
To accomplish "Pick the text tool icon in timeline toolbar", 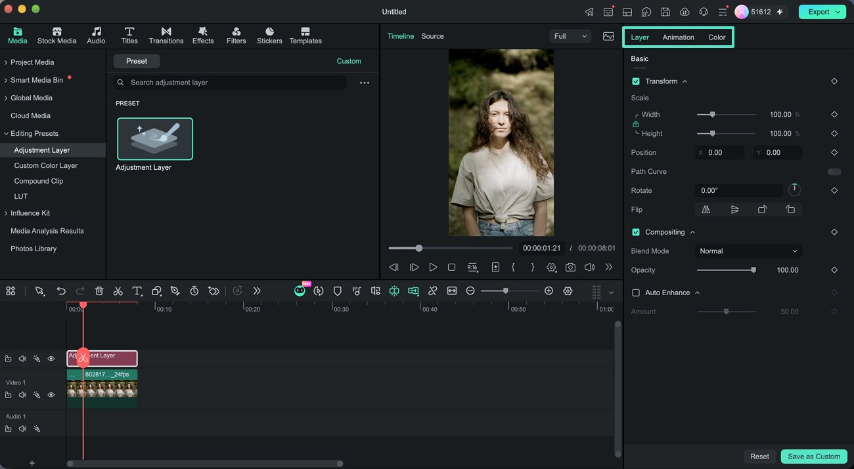I will click(x=137, y=291).
